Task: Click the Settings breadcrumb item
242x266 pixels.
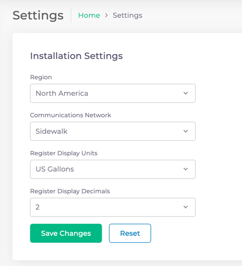Action: [x=127, y=16]
